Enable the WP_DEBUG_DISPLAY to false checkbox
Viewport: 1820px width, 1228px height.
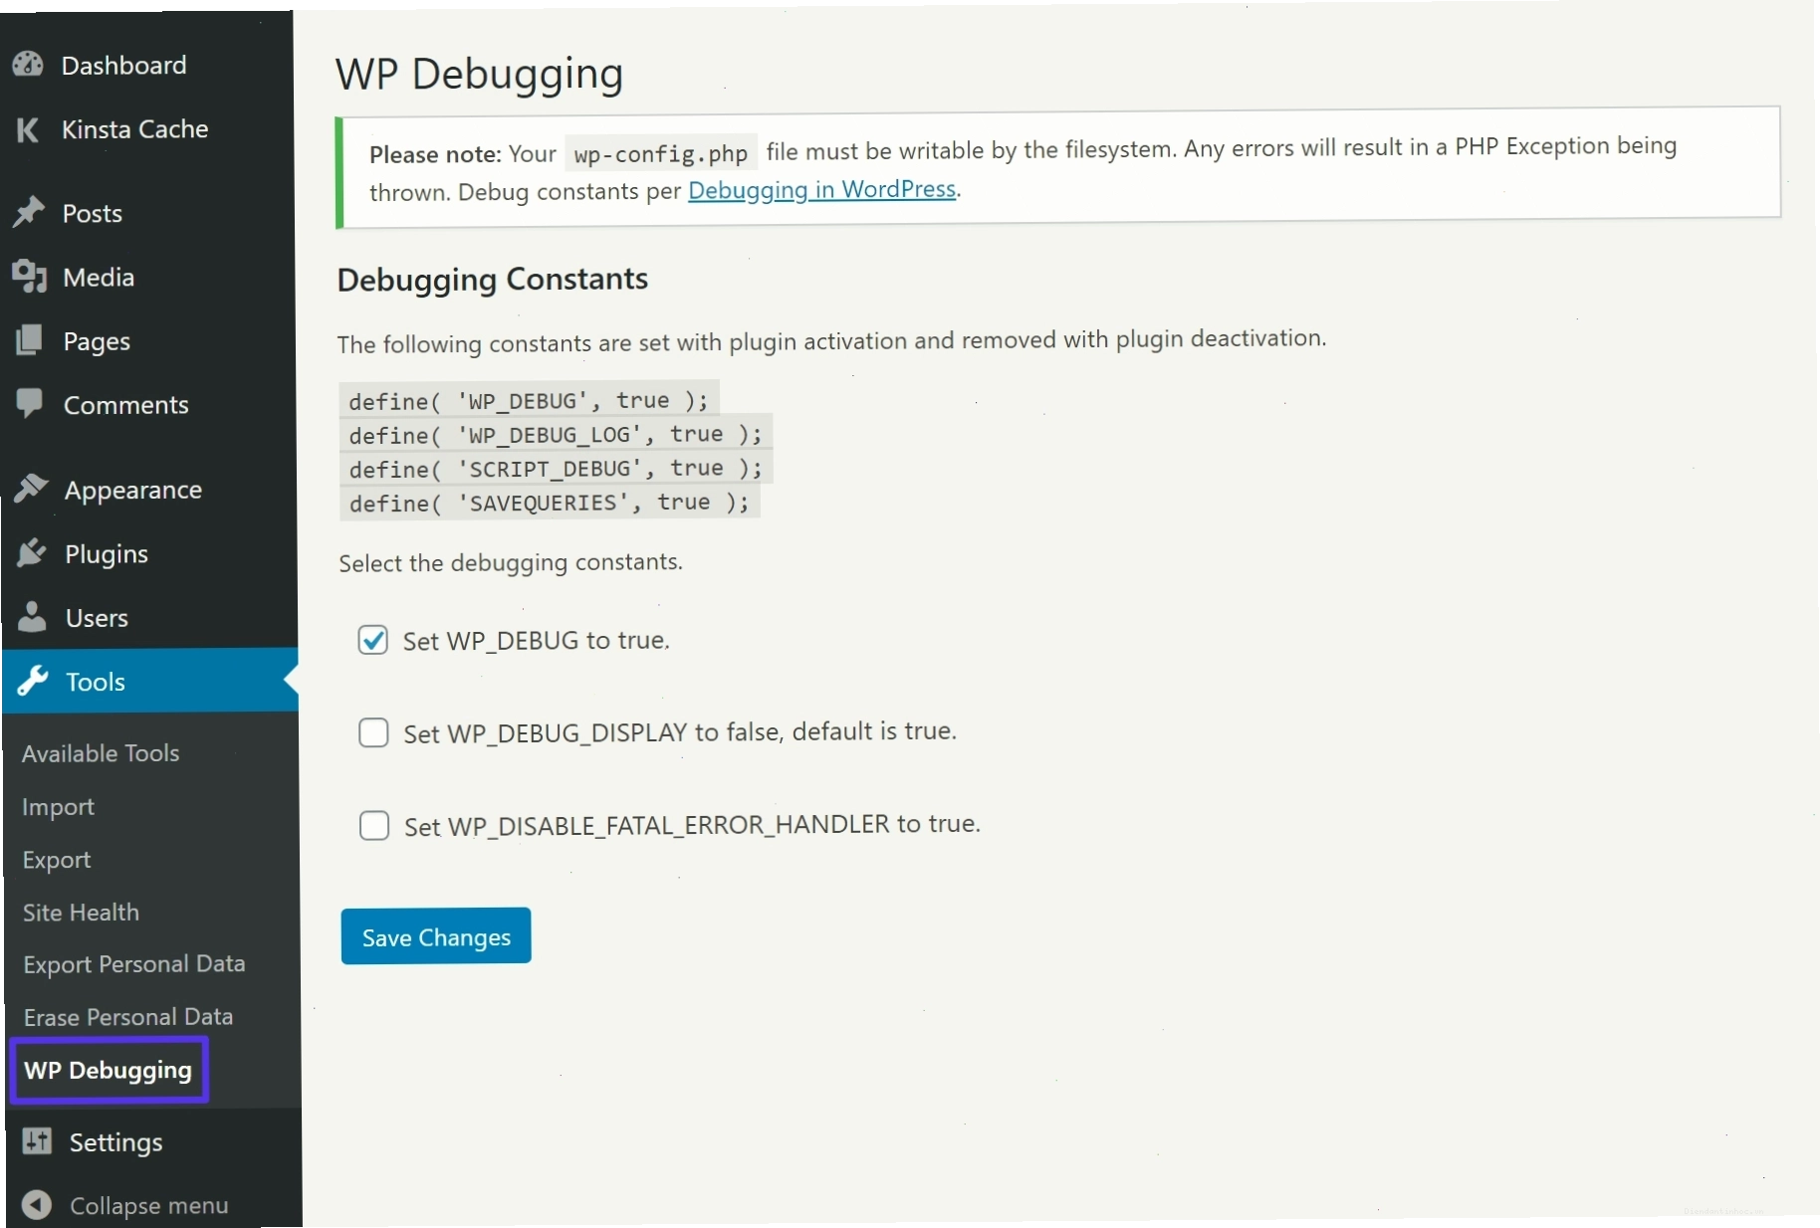tap(373, 733)
